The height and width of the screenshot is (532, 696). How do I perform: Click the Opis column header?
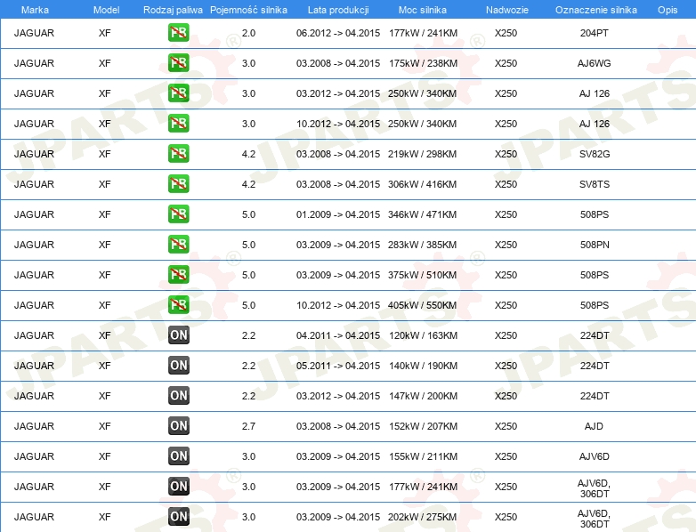(668, 10)
